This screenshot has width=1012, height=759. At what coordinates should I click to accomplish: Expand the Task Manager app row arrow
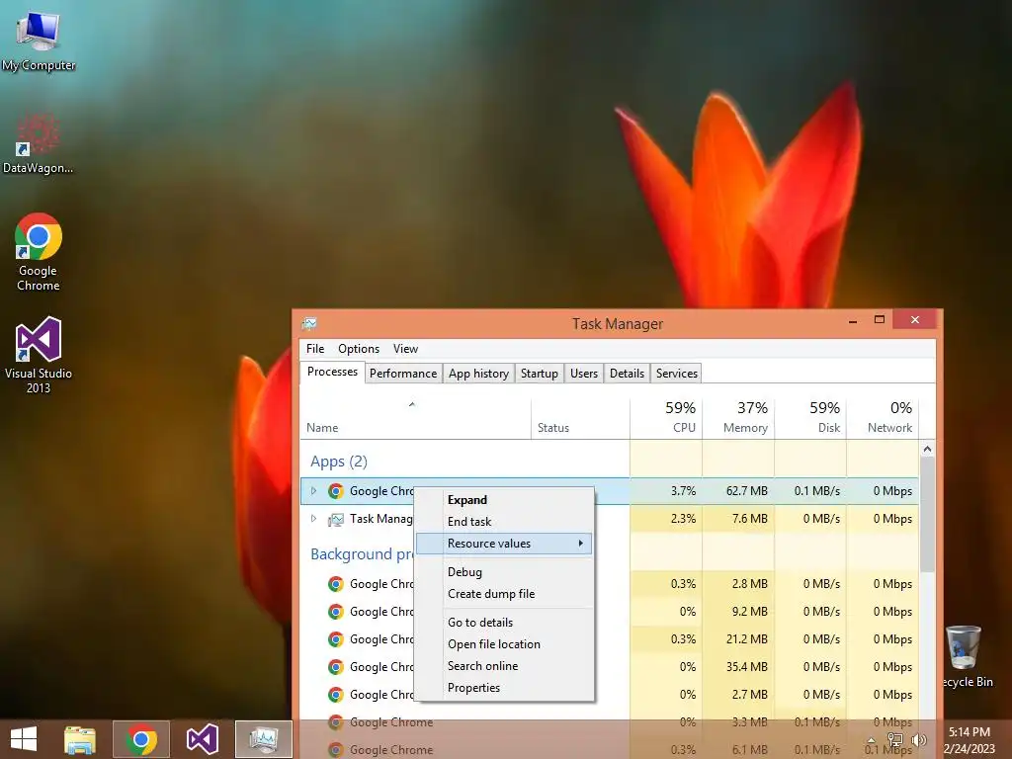point(313,518)
